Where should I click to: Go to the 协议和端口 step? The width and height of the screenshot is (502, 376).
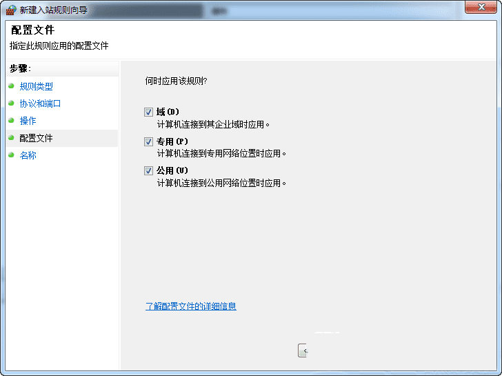(40, 103)
